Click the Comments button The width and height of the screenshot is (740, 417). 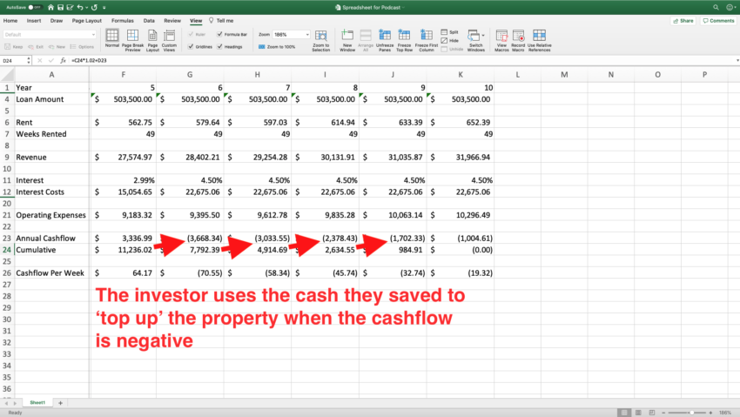click(718, 21)
